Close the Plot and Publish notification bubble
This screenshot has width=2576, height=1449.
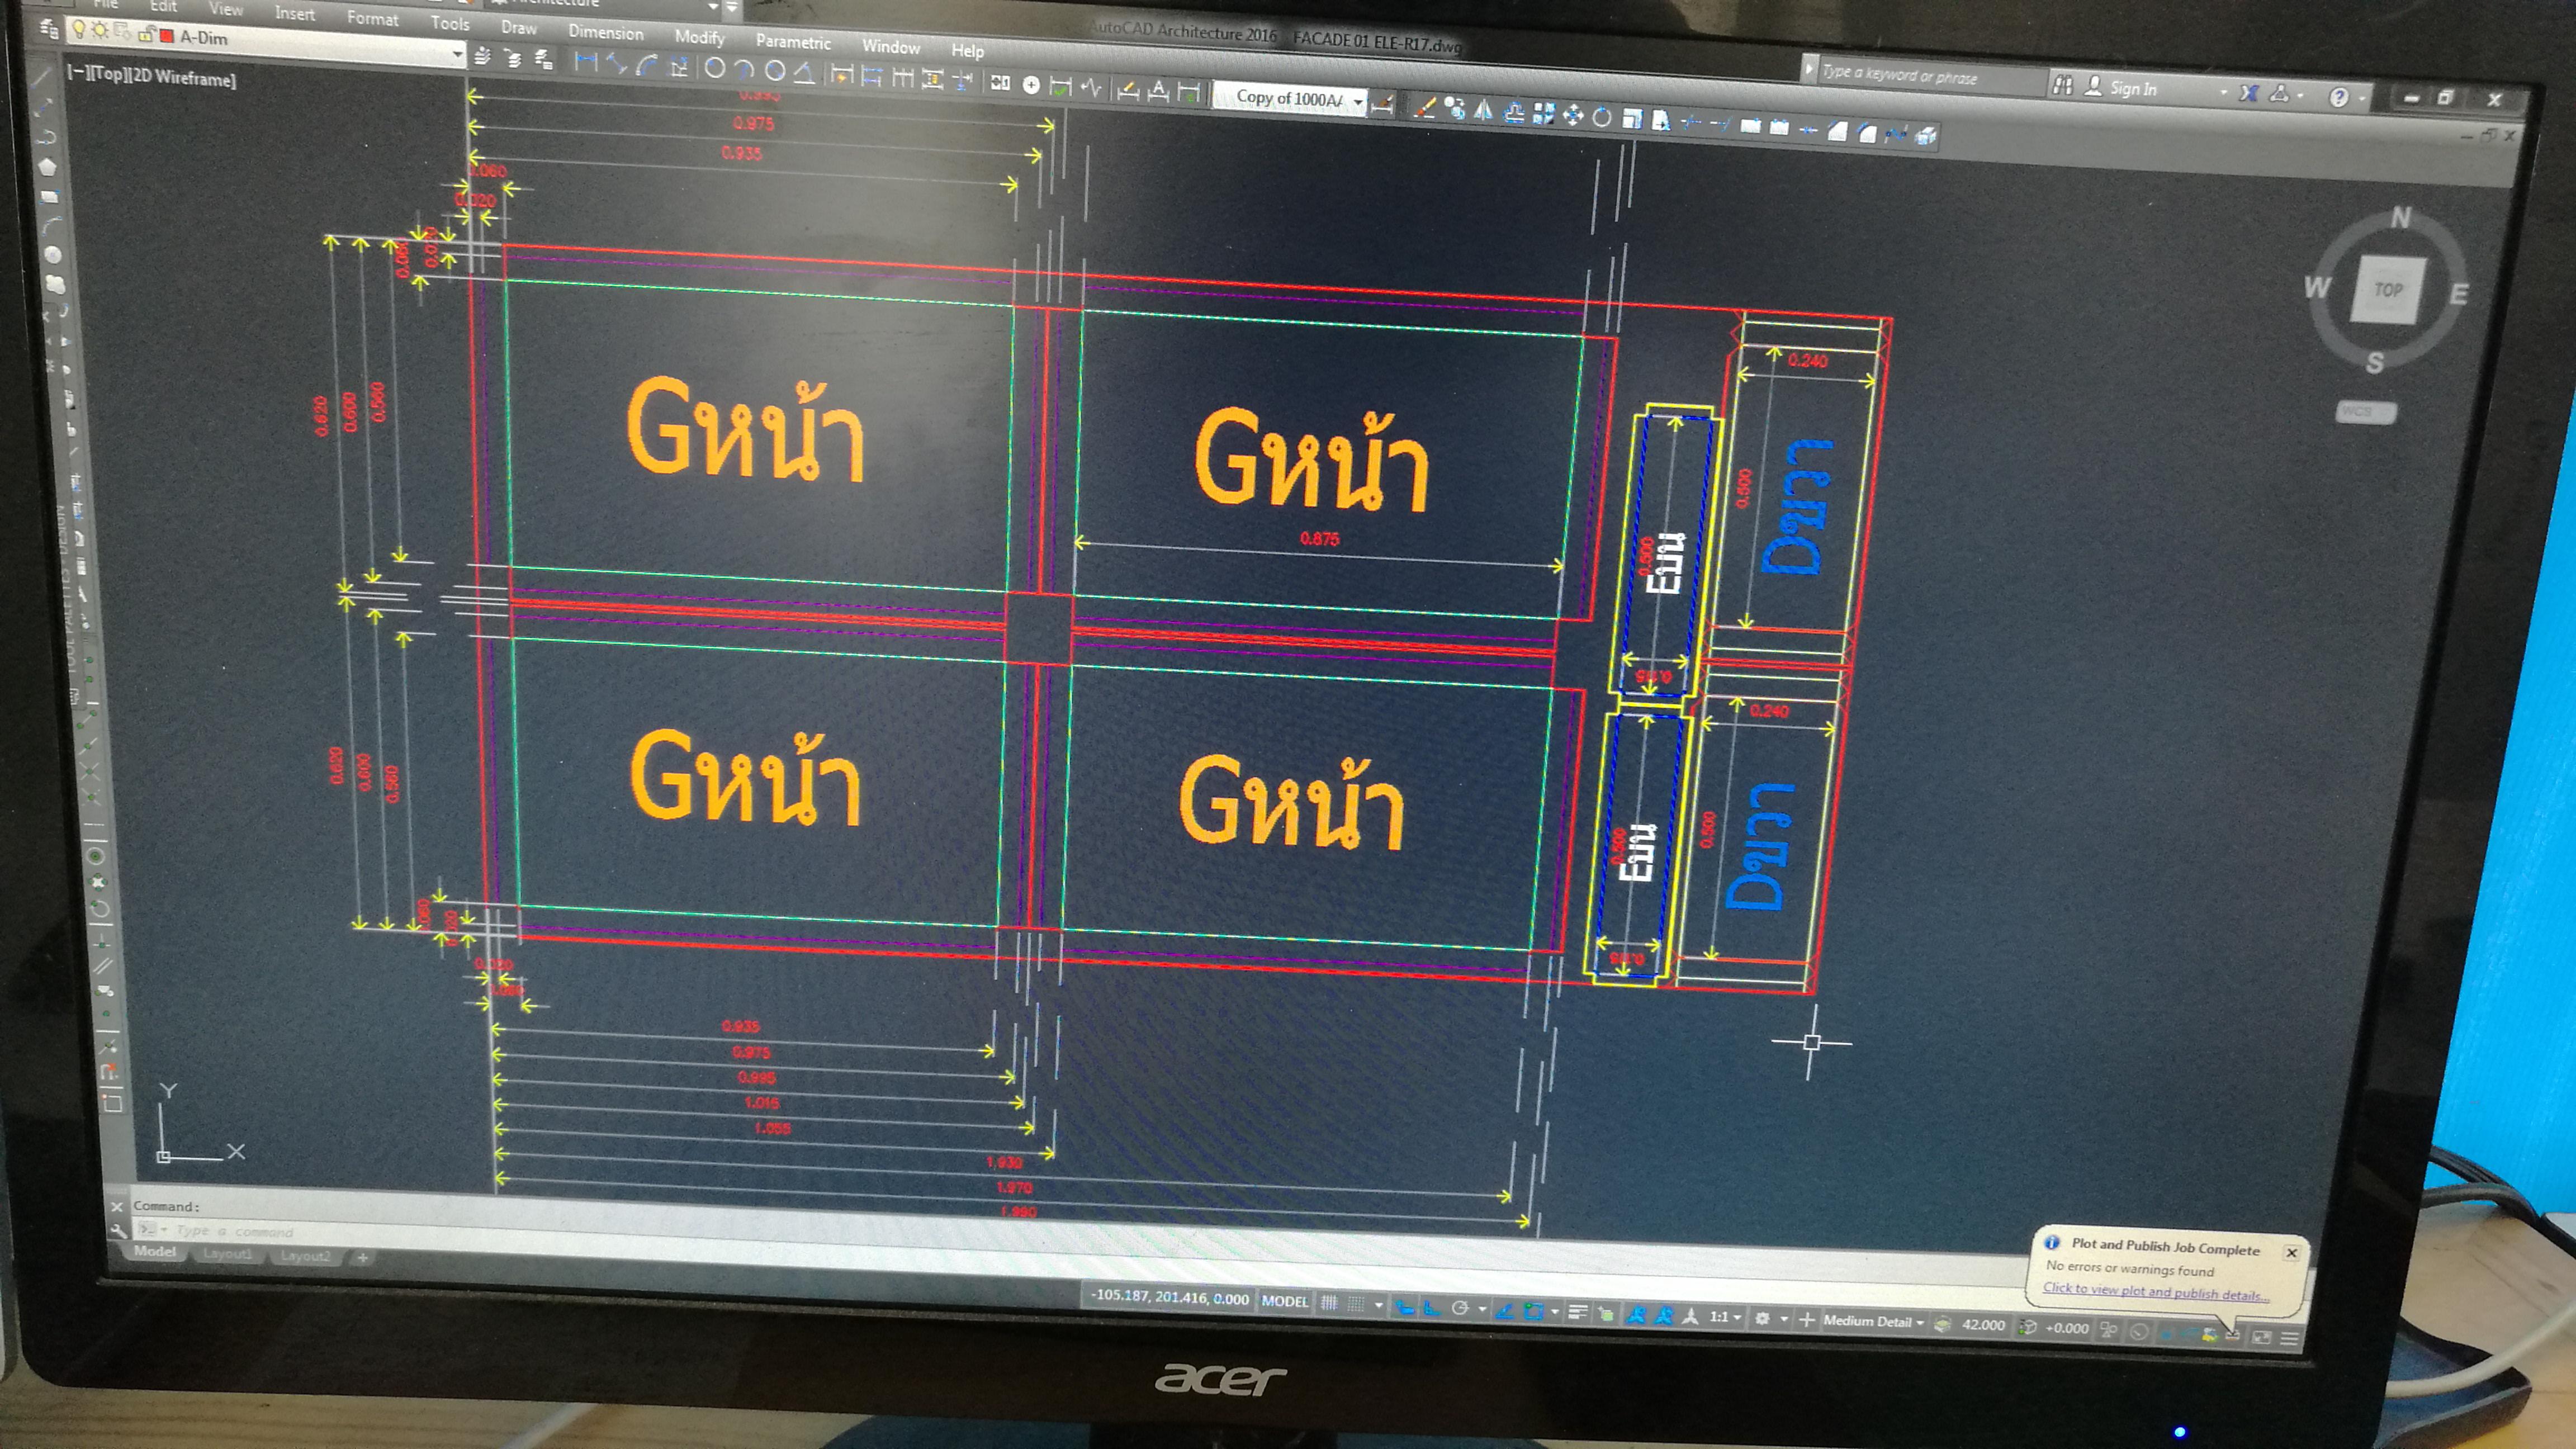(x=2291, y=1252)
